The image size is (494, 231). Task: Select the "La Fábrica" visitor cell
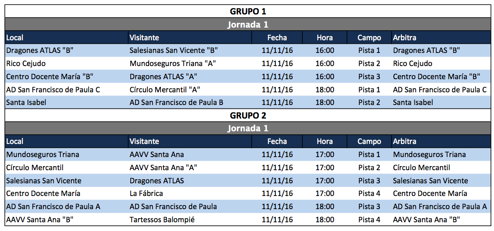(x=146, y=193)
